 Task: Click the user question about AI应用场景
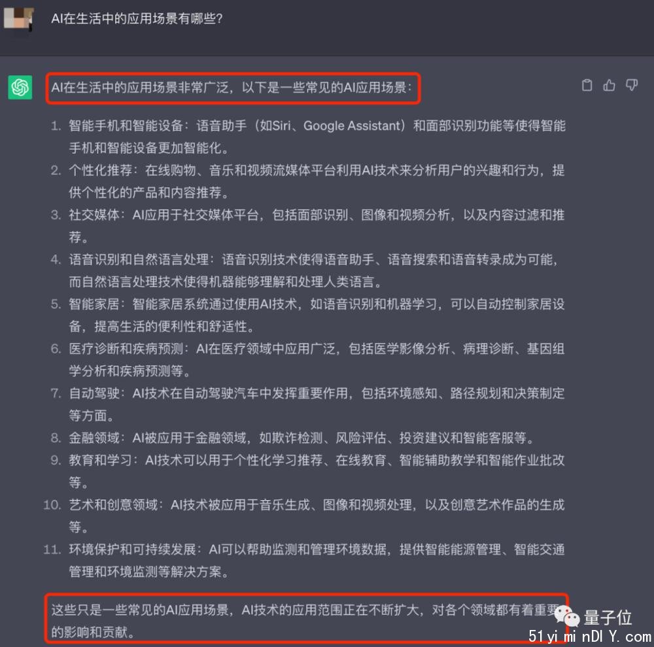click(x=137, y=19)
